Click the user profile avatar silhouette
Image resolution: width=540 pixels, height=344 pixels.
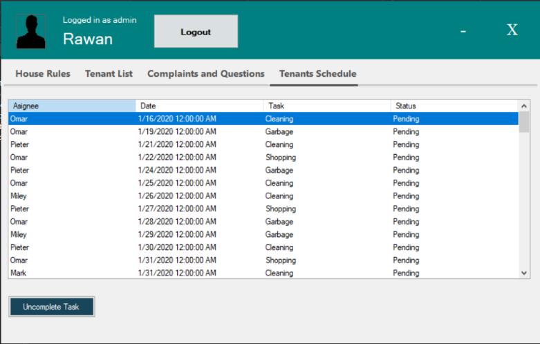pos(31,32)
